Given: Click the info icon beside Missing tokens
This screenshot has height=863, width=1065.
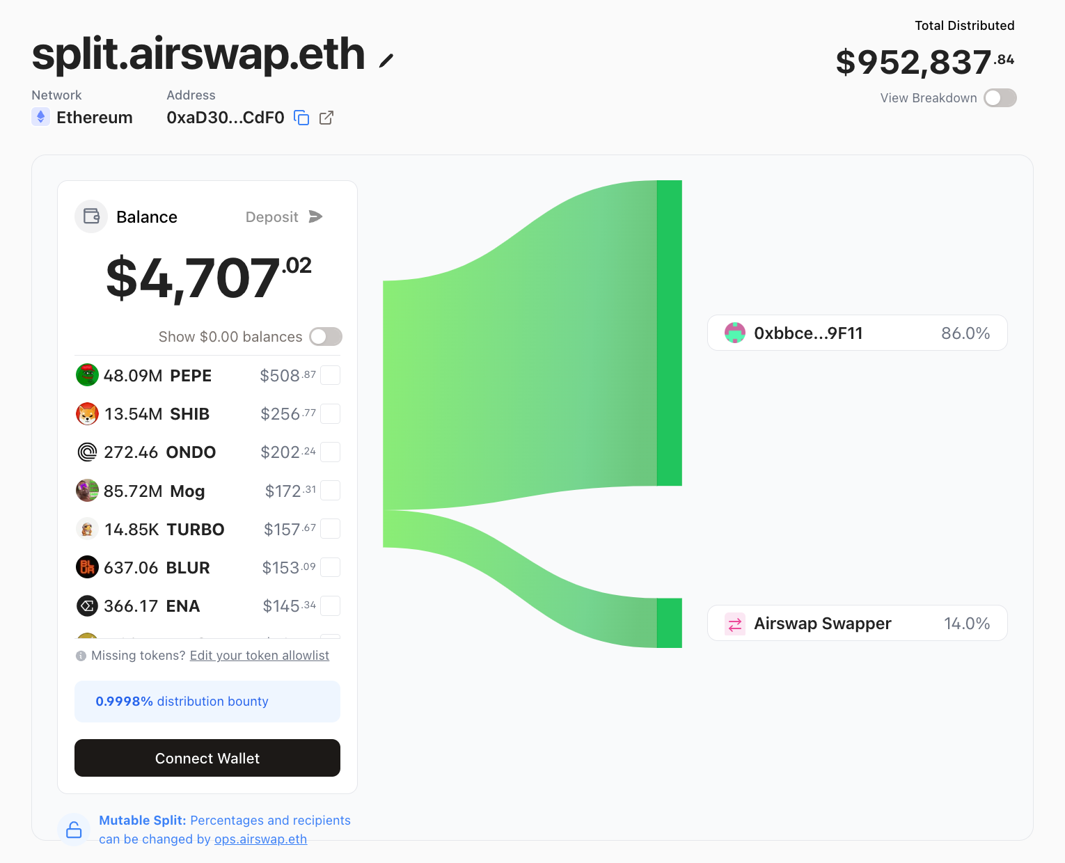Looking at the screenshot, I should click(81, 656).
